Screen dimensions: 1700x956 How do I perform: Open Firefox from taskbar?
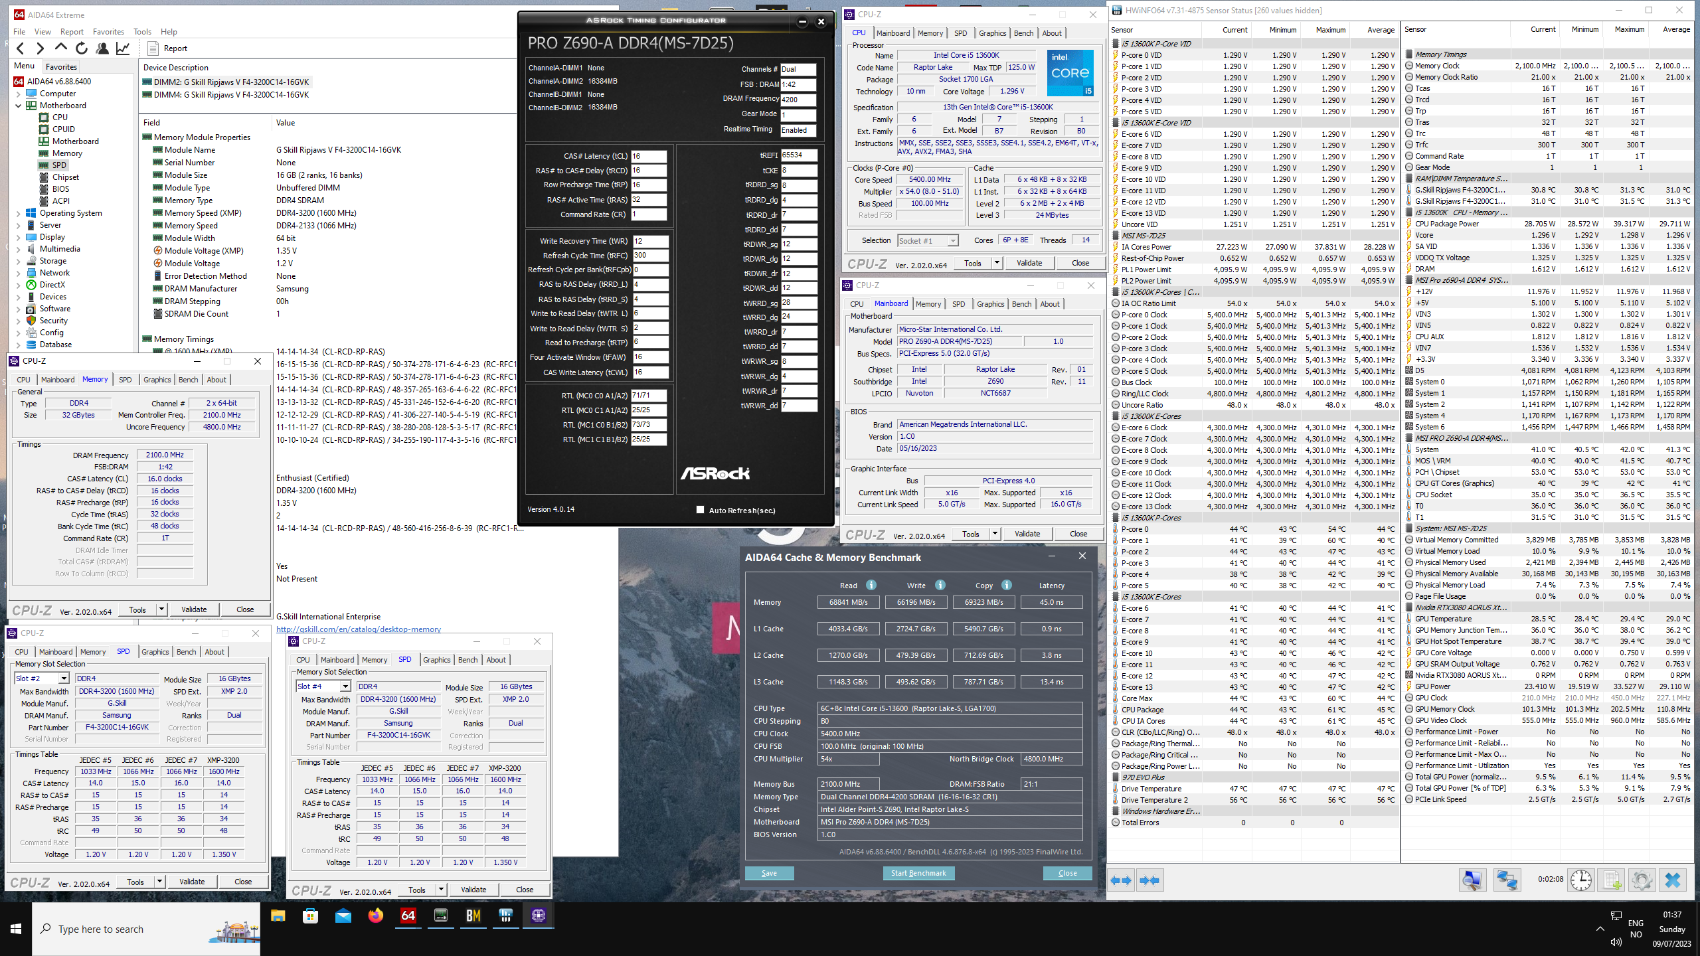point(375,916)
